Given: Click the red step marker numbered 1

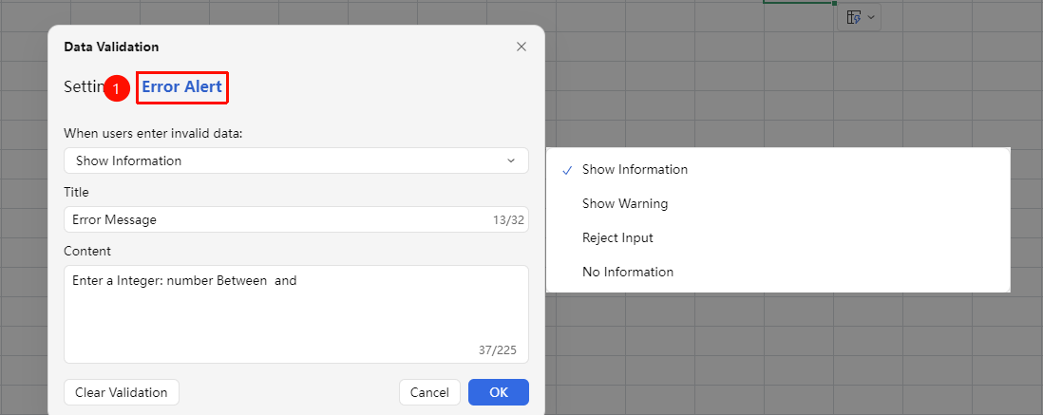Looking at the screenshot, I should pyautogui.click(x=117, y=88).
